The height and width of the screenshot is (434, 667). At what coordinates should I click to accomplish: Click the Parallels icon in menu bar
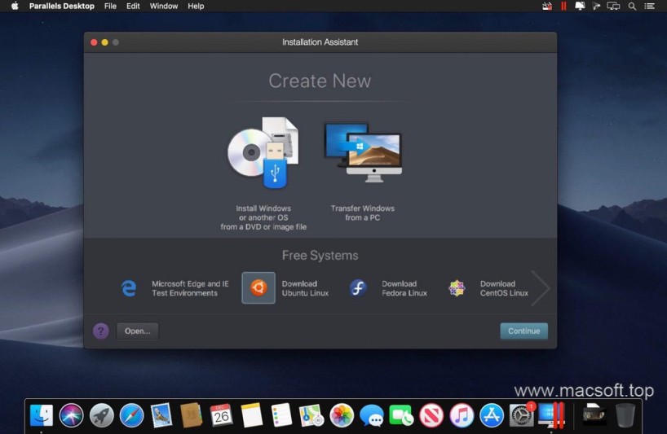point(563,6)
